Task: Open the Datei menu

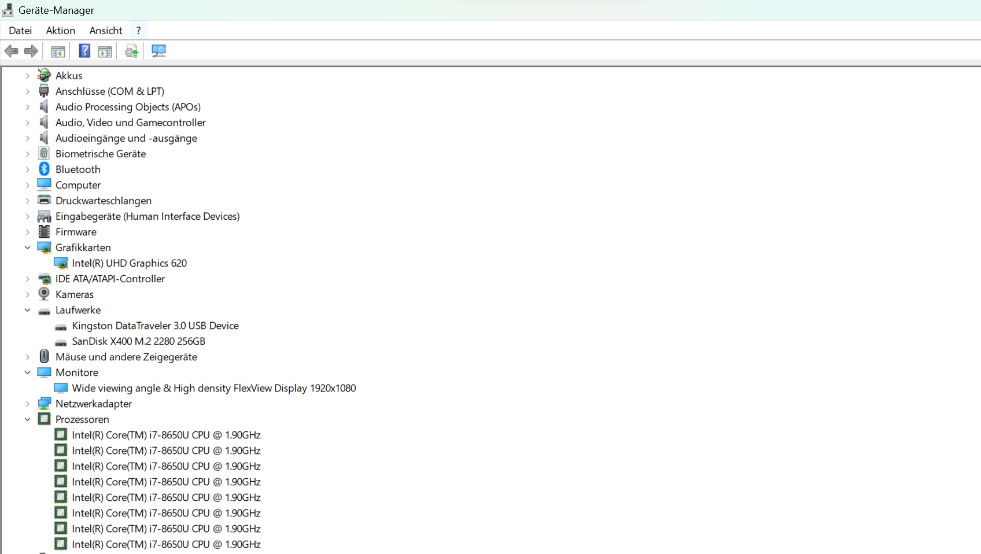Action: click(20, 31)
